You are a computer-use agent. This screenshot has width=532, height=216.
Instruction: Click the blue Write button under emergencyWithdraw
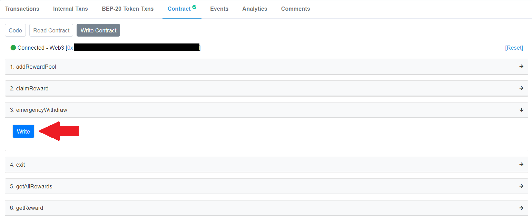pyautogui.click(x=23, y=131)
